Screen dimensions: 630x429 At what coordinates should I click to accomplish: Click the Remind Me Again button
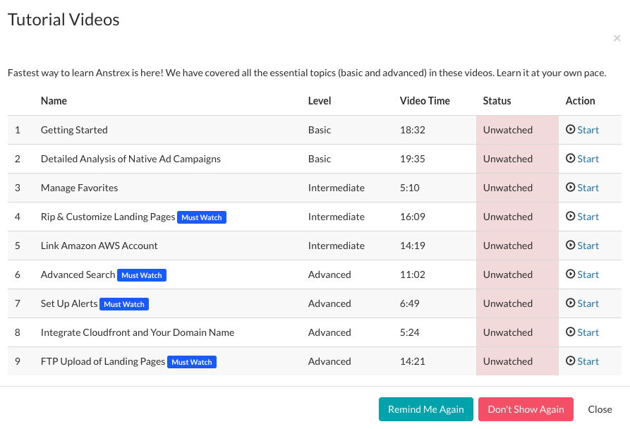point(425,409)
